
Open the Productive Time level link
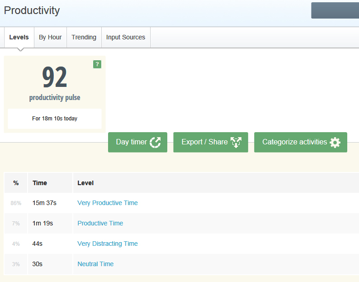tap(100, 223)
